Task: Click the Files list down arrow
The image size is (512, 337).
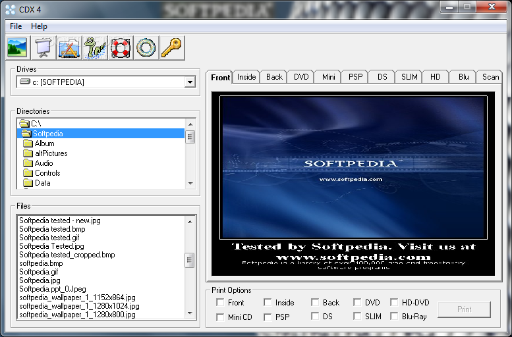Action: [x=190, y=313]
